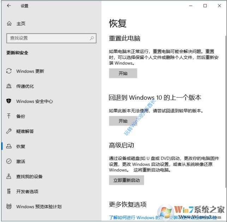Image resolution: width=227 pixels, height=222 pixels.
Task: Click the vertical scrollbar on right
Action: (x=226, y=112)
